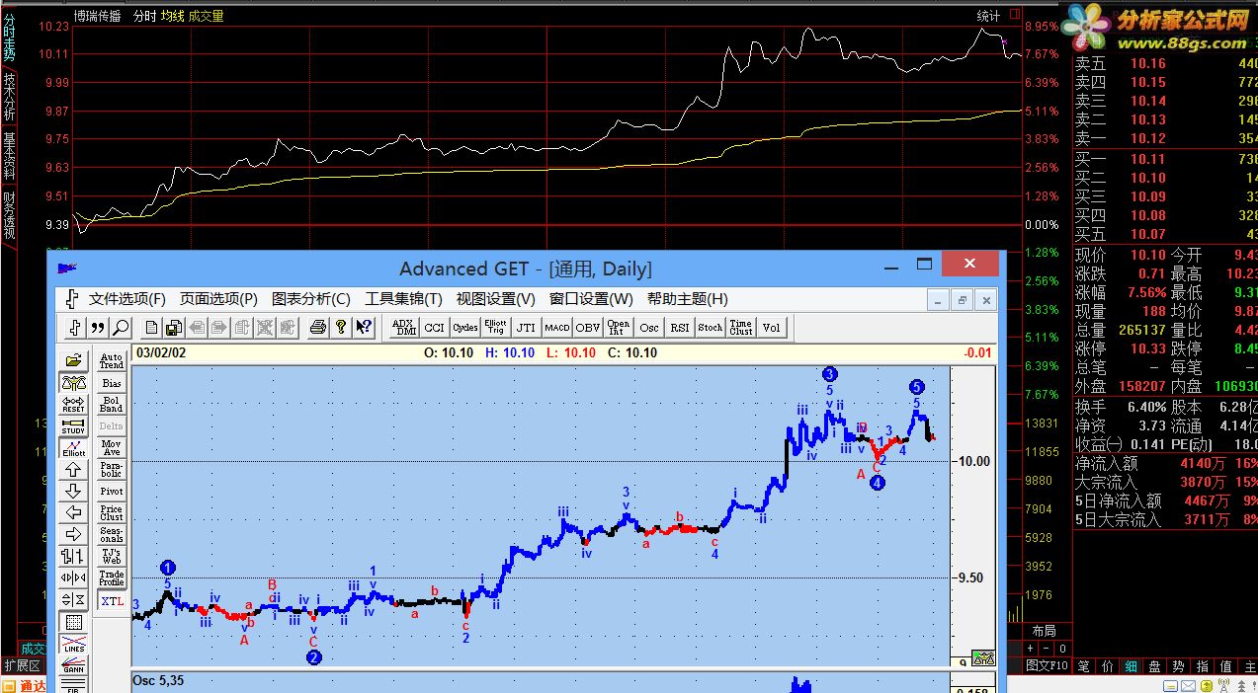Click the horizontal compress bars icon
1258x693 pixels.
click(x=74, y=577)
